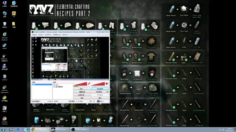Click the 退出 exit button in OBS
This screenshot has height=132, width=236.
[x=100, y=98]
